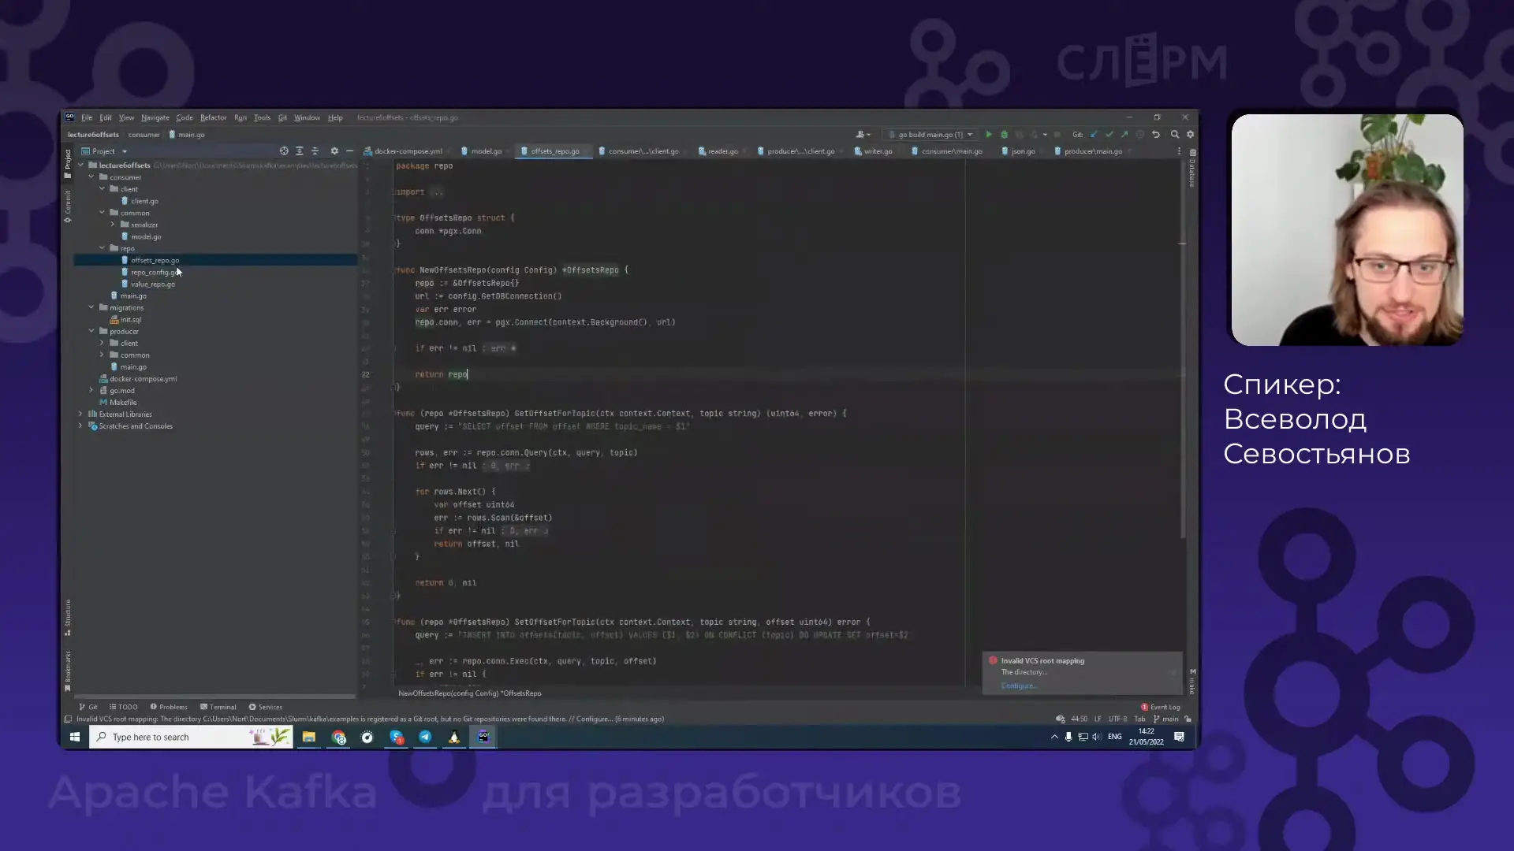1514x851 pixels.
Task: Collapse all in the Project panel
Action: click(315, 151)
